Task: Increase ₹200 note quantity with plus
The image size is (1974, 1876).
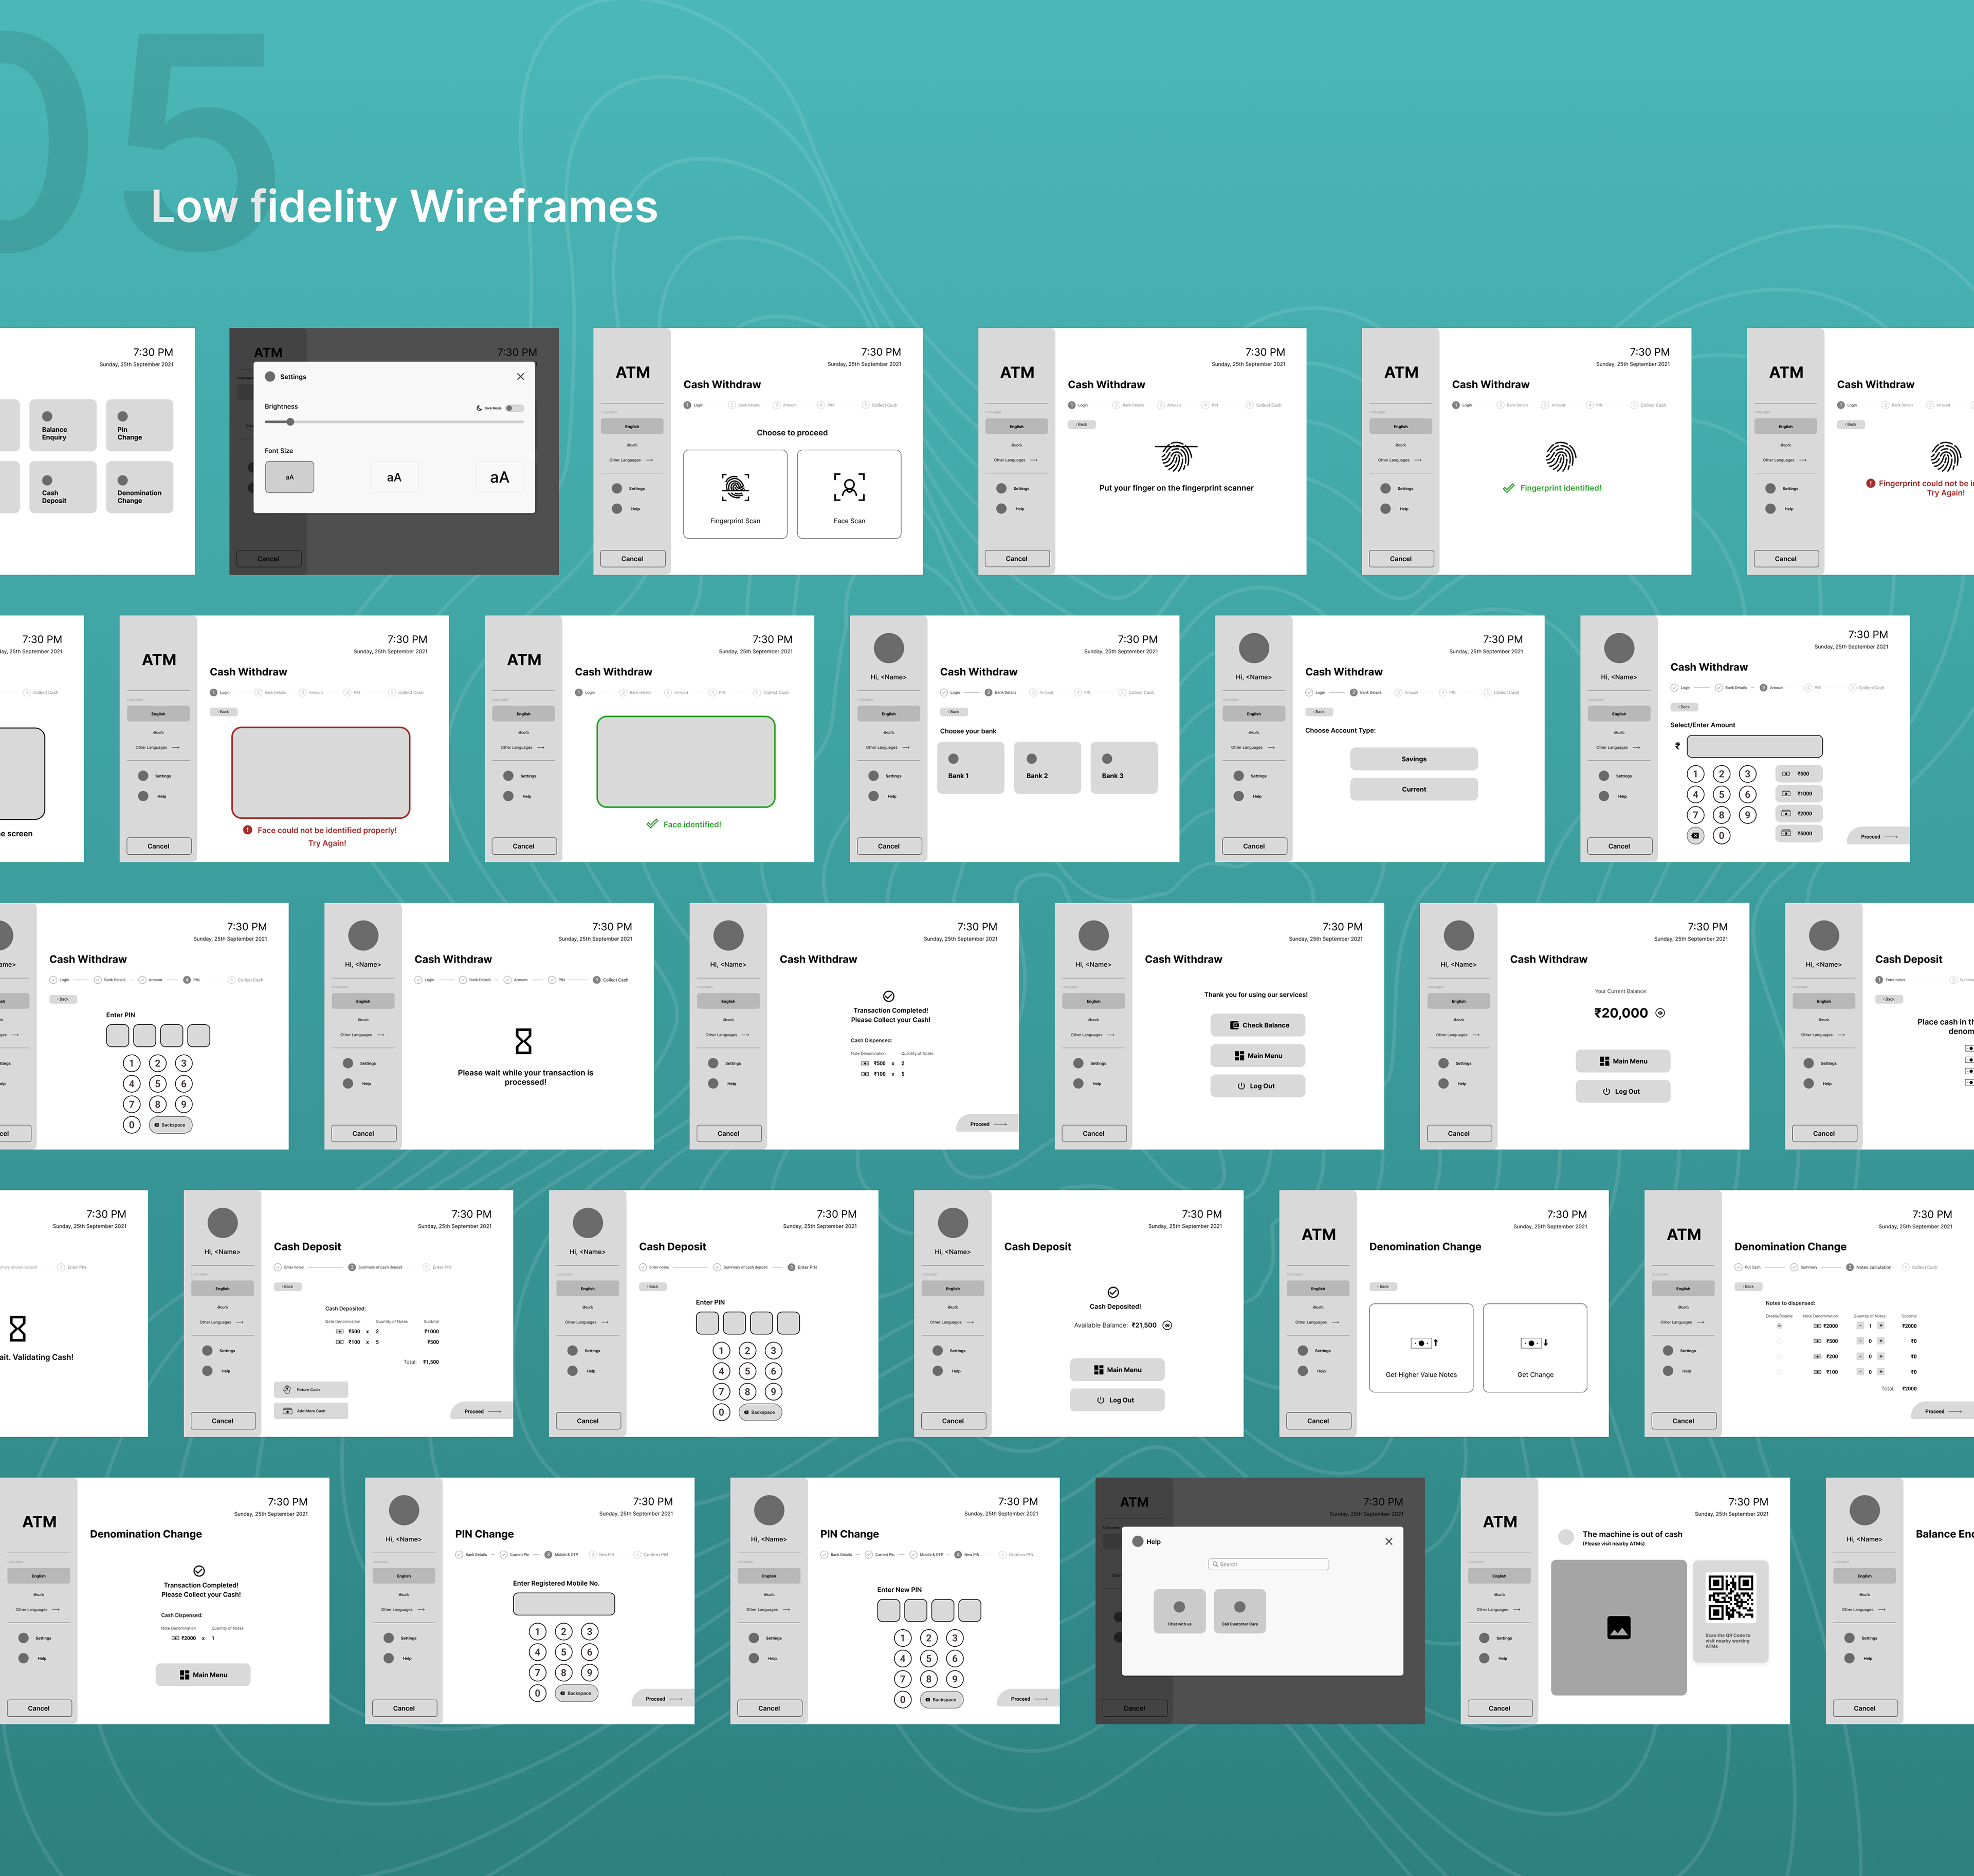Action: pyautogui.click(x=1881, y=1357)
